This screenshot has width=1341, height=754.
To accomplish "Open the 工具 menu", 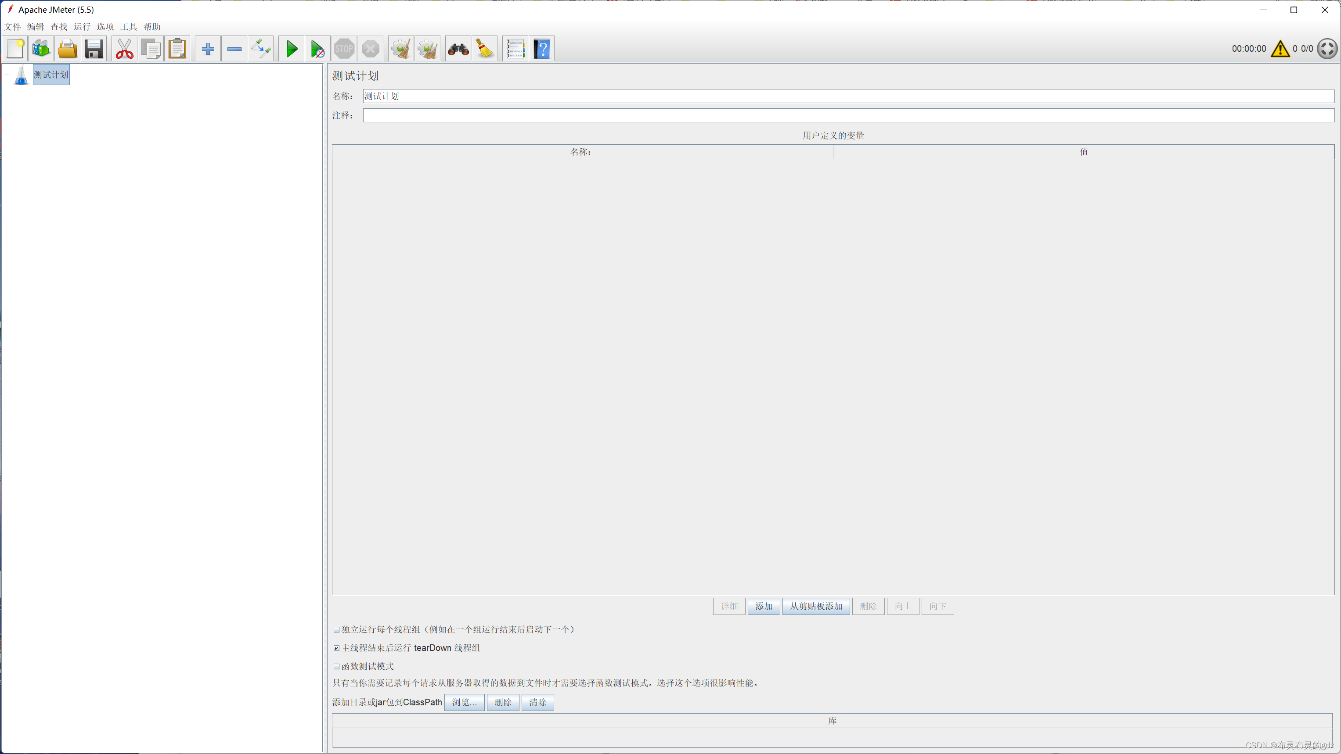I will [x=128, y=26].
